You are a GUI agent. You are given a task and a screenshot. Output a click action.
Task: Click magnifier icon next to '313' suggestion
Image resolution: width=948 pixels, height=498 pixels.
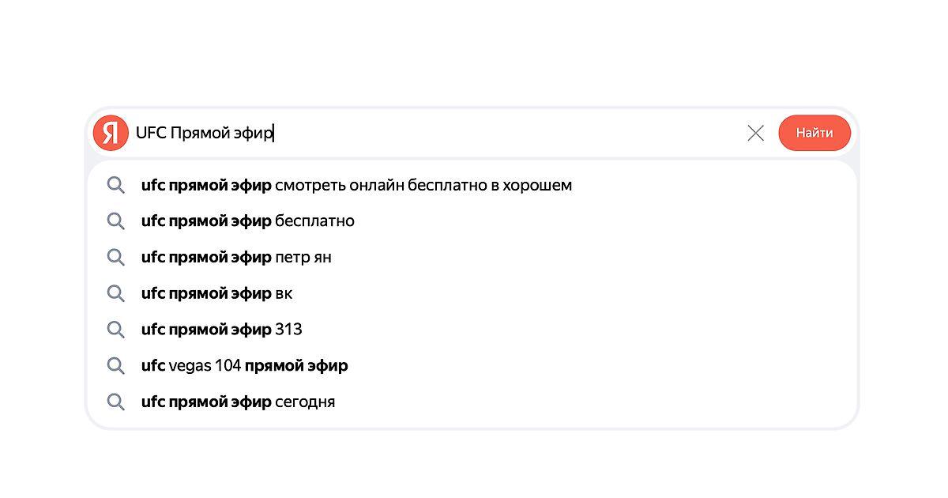pos(116,330)
